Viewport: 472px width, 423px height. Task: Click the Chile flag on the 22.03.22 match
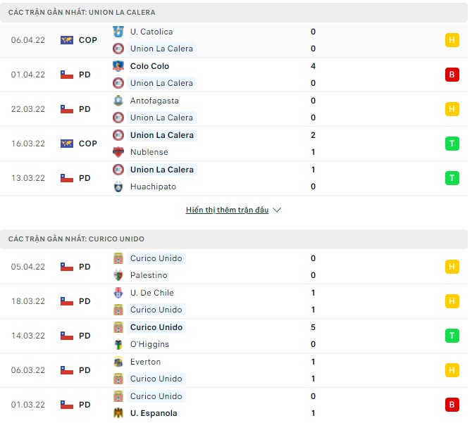click(67, 109)
